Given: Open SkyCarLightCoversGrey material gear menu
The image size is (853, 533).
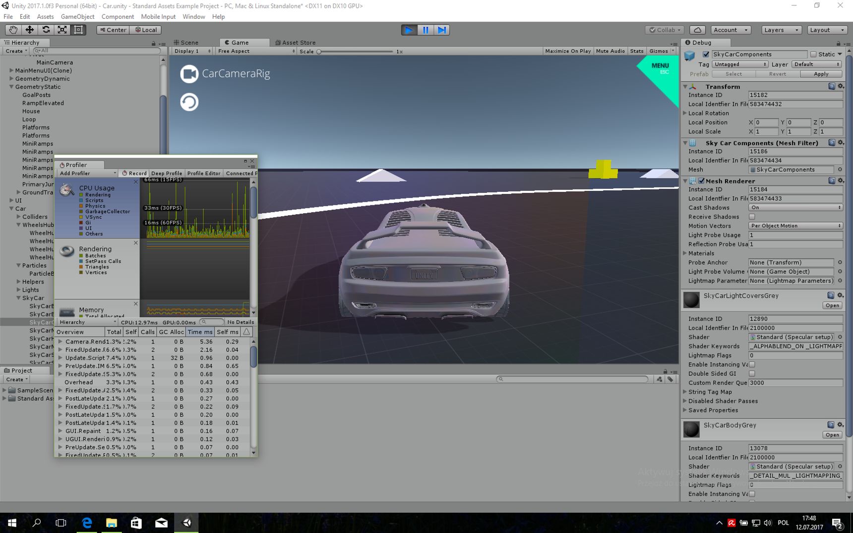Looking at the screenshot, I should coord(840,296).
